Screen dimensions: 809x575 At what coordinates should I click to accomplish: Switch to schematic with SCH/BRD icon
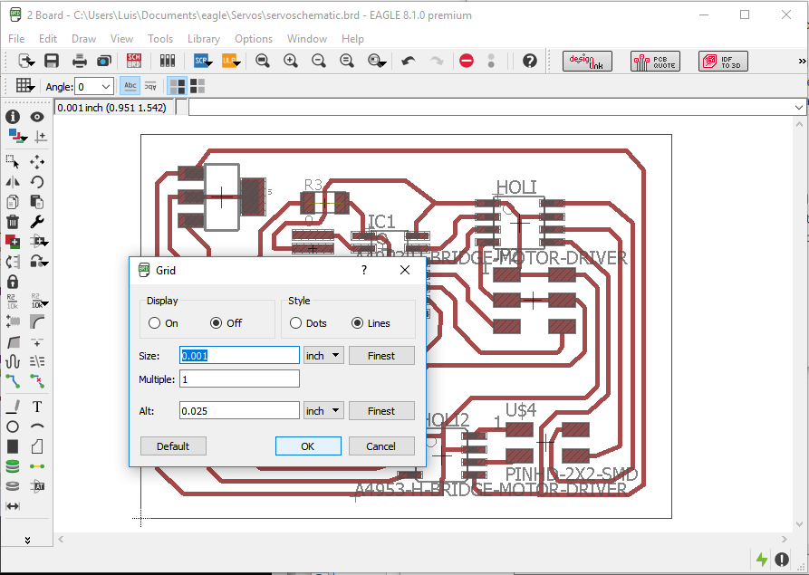(134, 61)
